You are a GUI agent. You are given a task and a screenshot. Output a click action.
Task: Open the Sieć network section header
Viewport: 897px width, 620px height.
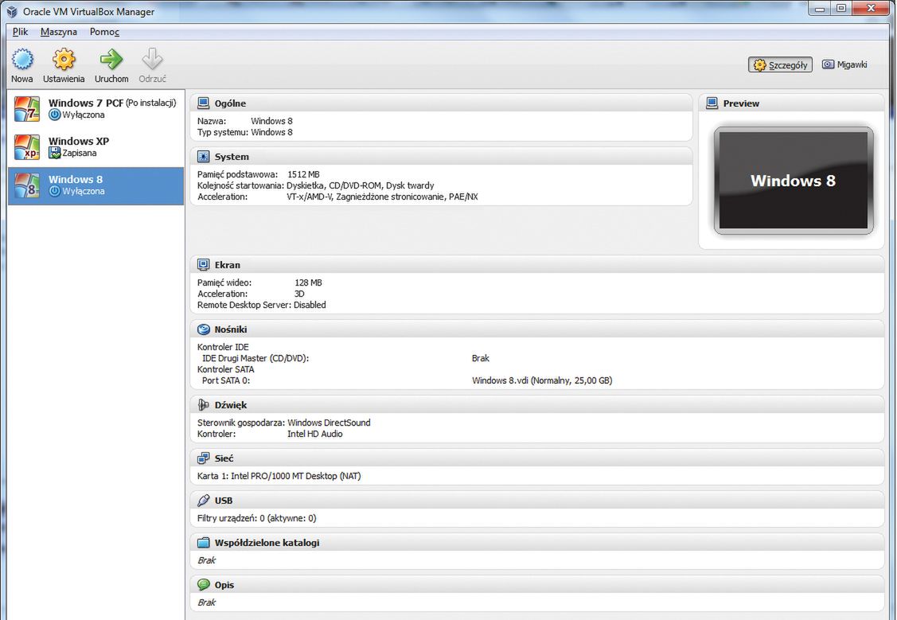pos(224,459)
